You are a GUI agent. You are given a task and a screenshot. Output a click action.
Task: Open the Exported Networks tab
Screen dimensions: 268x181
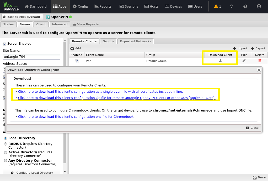tap(136, 41)
